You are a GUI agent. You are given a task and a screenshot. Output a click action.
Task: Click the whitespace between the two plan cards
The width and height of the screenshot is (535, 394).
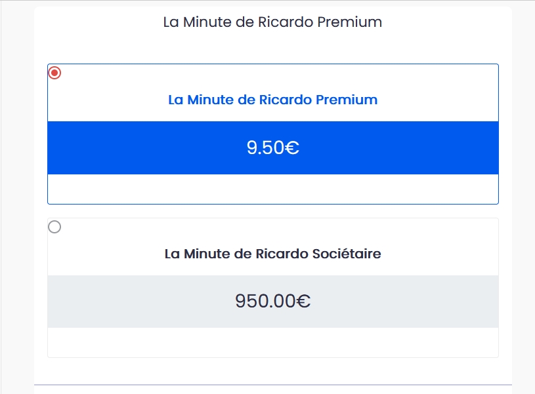coord(272,212)
